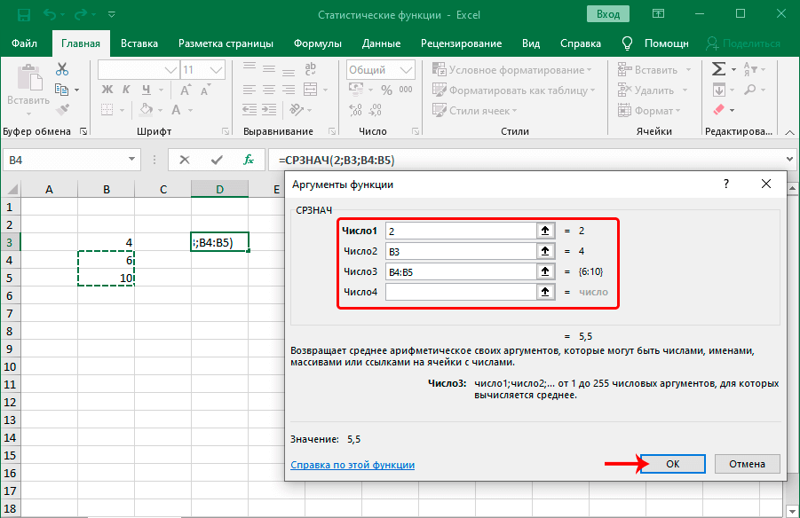Click the AutoSum sigma icon
The width and height of the screenshot is (800, 518).
click(x=719, y=69)
